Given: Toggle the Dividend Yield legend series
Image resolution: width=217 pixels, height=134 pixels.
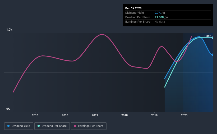Looking at the screenshot, I should 19,126.
